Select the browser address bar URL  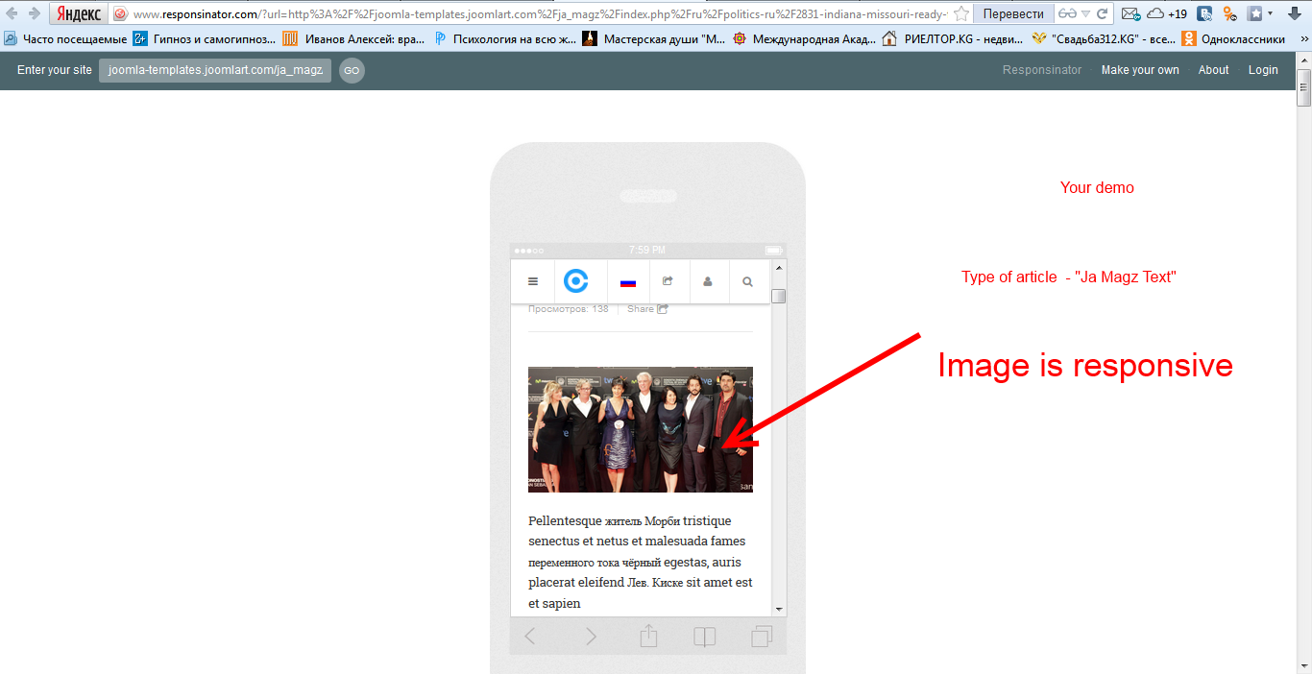click(x=540, y=14)
